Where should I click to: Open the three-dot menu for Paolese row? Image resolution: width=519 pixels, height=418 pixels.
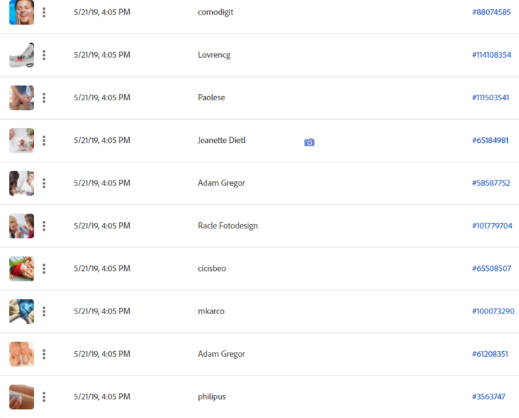(44, 98)
